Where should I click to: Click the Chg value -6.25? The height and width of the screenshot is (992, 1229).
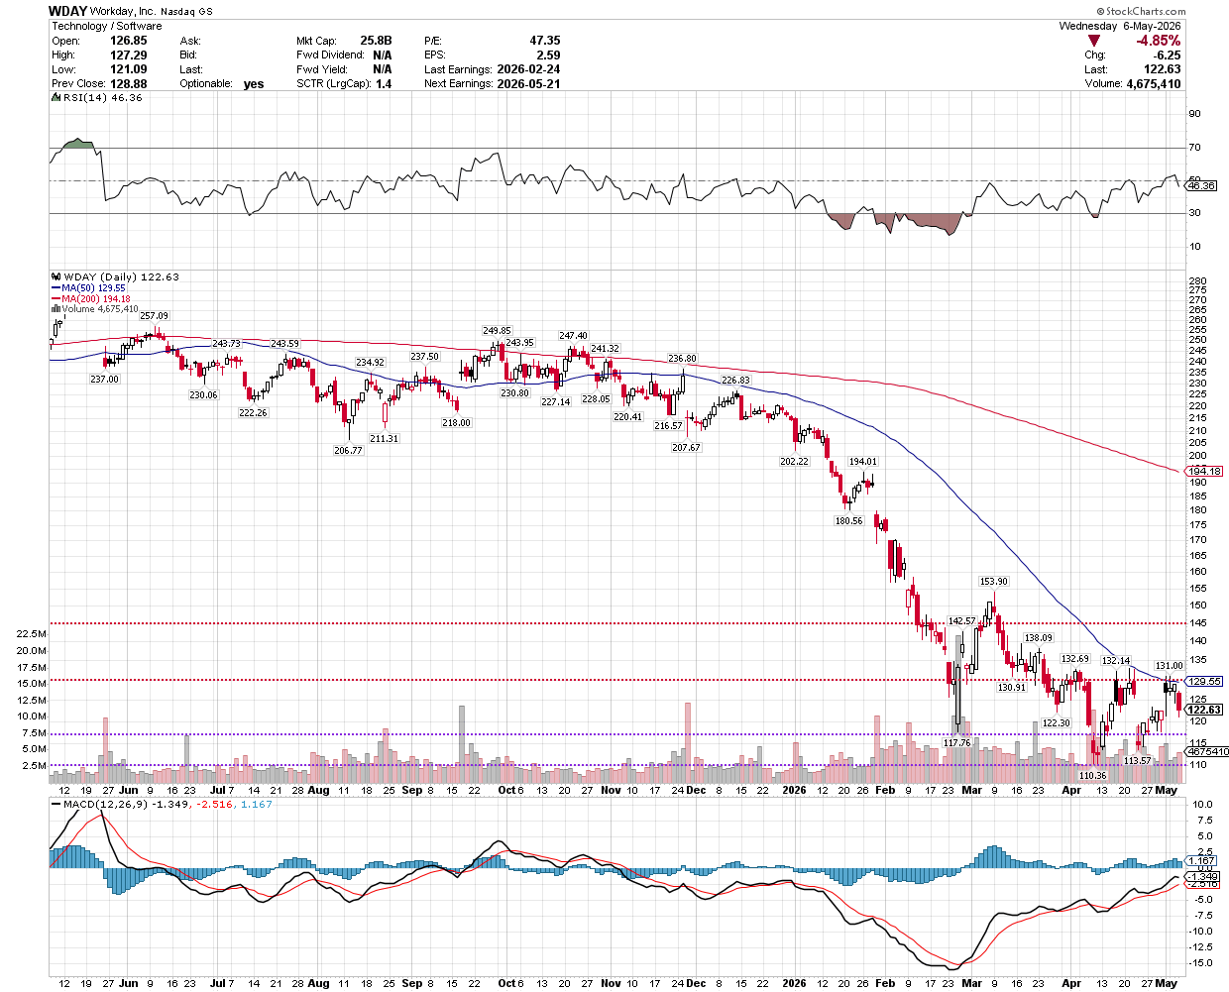tap(1166, 55)
